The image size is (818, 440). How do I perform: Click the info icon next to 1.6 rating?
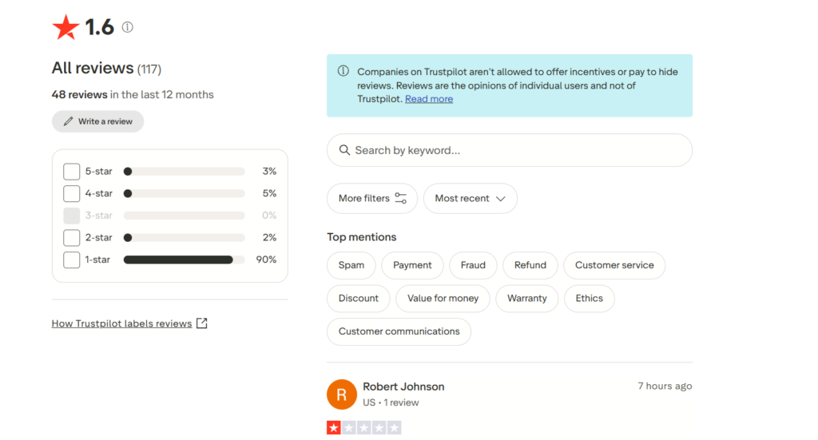pos(127,27)
